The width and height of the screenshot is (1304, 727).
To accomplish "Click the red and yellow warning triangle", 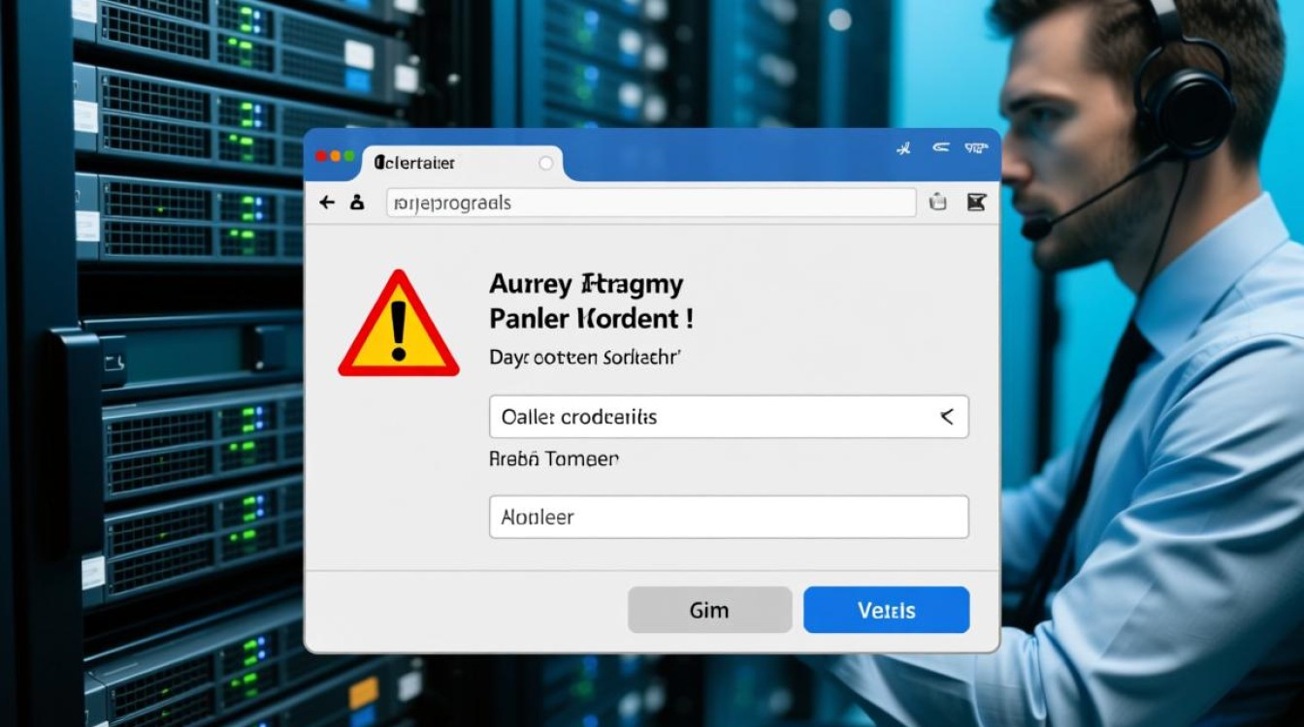I will (398, 327).
